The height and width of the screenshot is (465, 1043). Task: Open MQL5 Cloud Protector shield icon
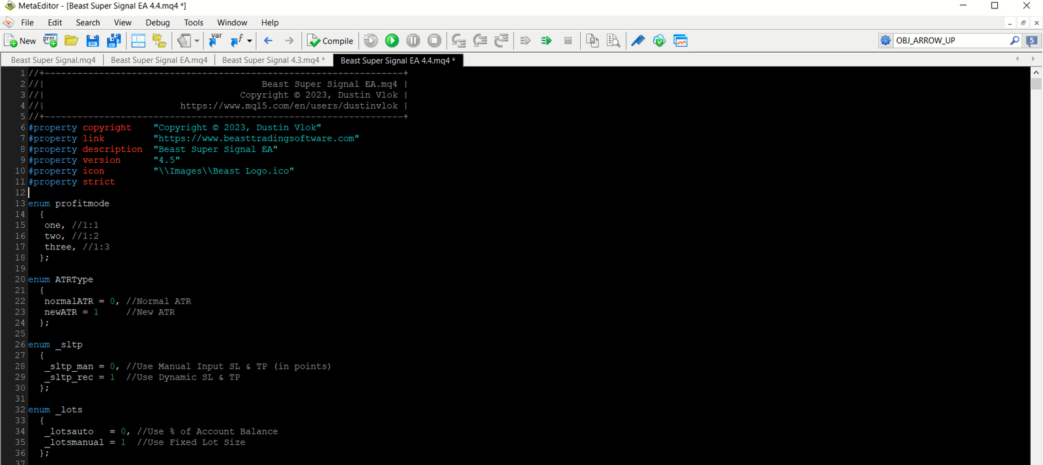659,40
